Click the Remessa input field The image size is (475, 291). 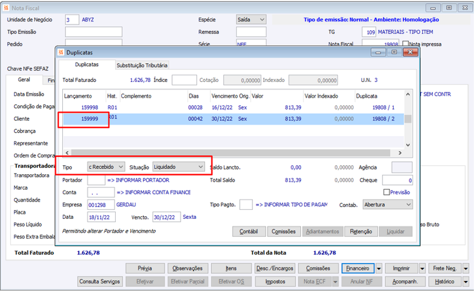(x=251, y=32)
